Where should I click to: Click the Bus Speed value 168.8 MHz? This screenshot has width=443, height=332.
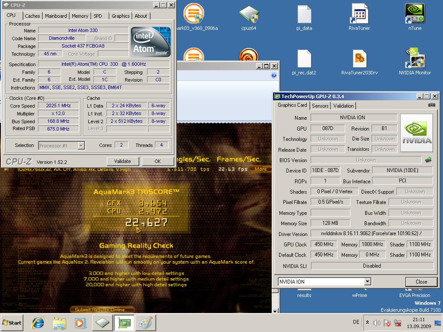pos(58,121)
